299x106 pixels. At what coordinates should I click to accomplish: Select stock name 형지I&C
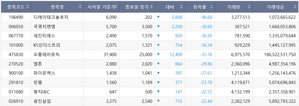[x=41, y=92]
